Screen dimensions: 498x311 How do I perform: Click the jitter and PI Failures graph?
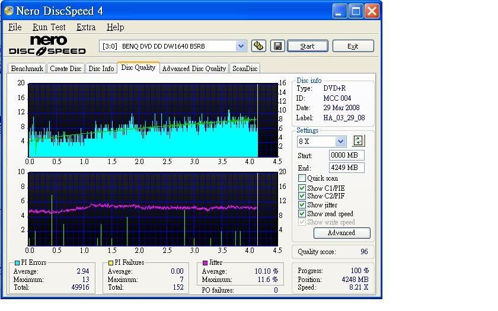pos(153,209)
